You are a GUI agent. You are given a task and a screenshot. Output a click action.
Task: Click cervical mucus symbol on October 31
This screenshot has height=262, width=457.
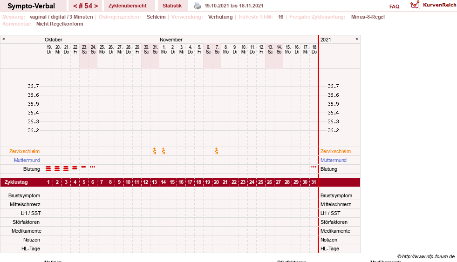tap(155, 151)
